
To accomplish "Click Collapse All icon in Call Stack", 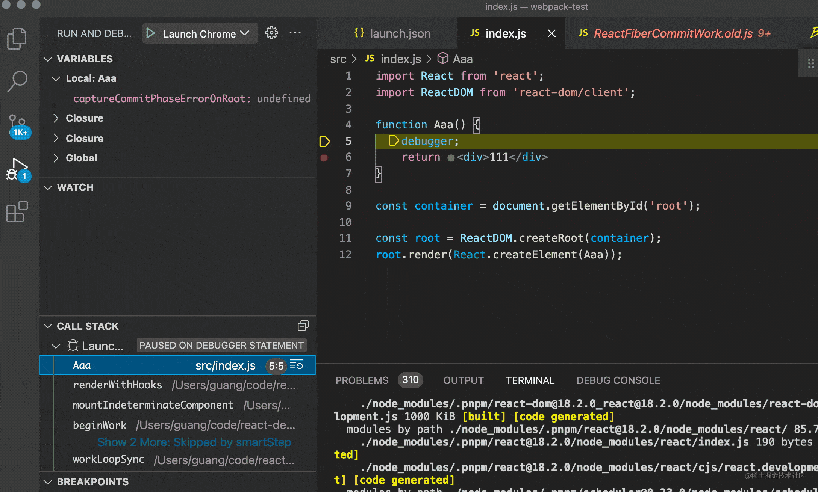I will [303, 326].
